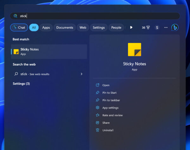This screenshot has height=150, width=190.
Task: Open the three-dots more options menu
Action: coord(166,28)
